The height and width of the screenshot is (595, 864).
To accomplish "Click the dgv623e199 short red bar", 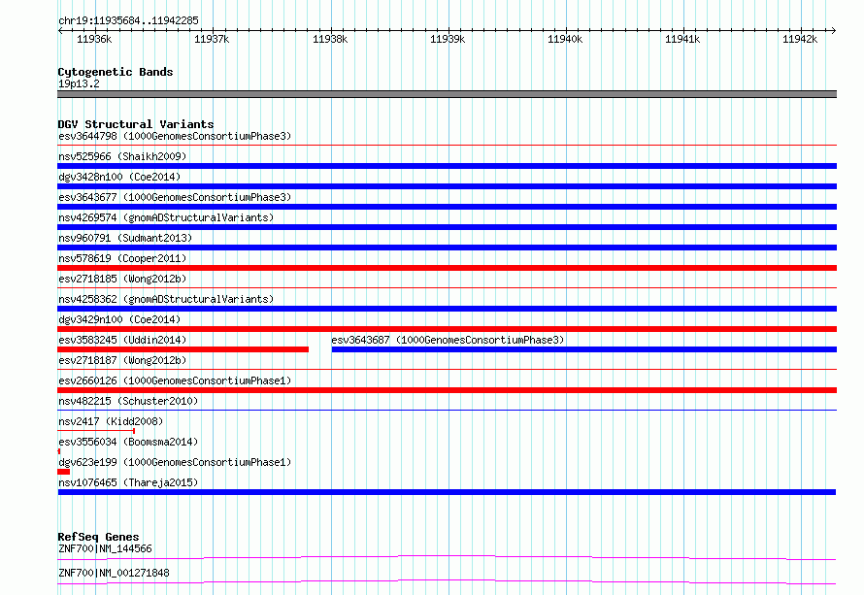I will (63, 472).
